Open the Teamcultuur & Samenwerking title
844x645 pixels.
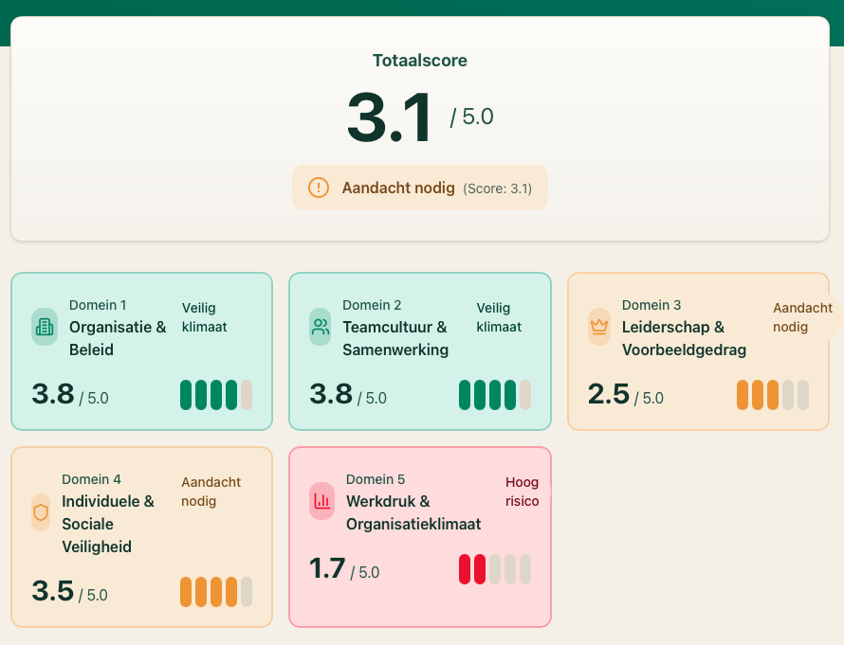coord(395,338)
